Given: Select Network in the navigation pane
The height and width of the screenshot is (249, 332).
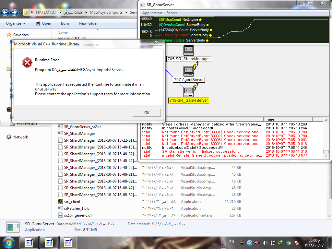Looking at the screenshot, I should coord(20,137).
